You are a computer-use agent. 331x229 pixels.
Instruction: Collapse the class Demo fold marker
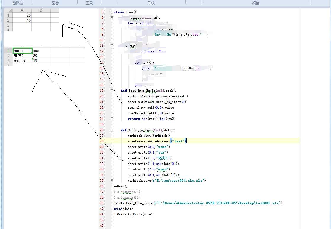(112, 12)
